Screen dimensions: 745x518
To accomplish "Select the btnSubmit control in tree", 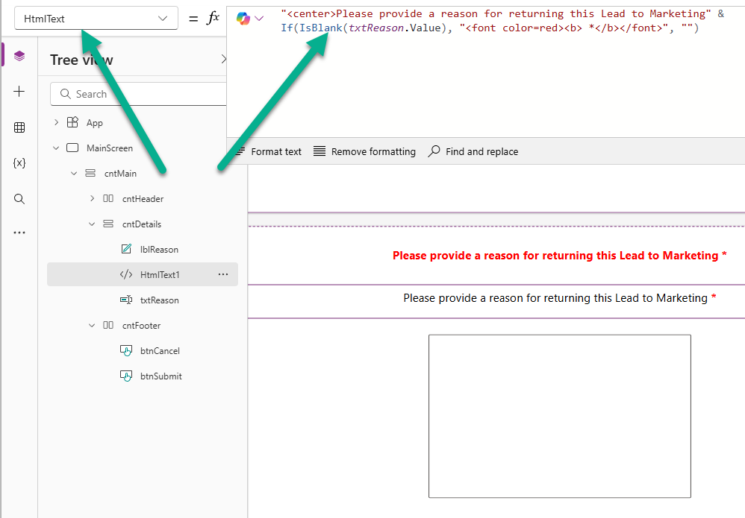I will [160, 376].
